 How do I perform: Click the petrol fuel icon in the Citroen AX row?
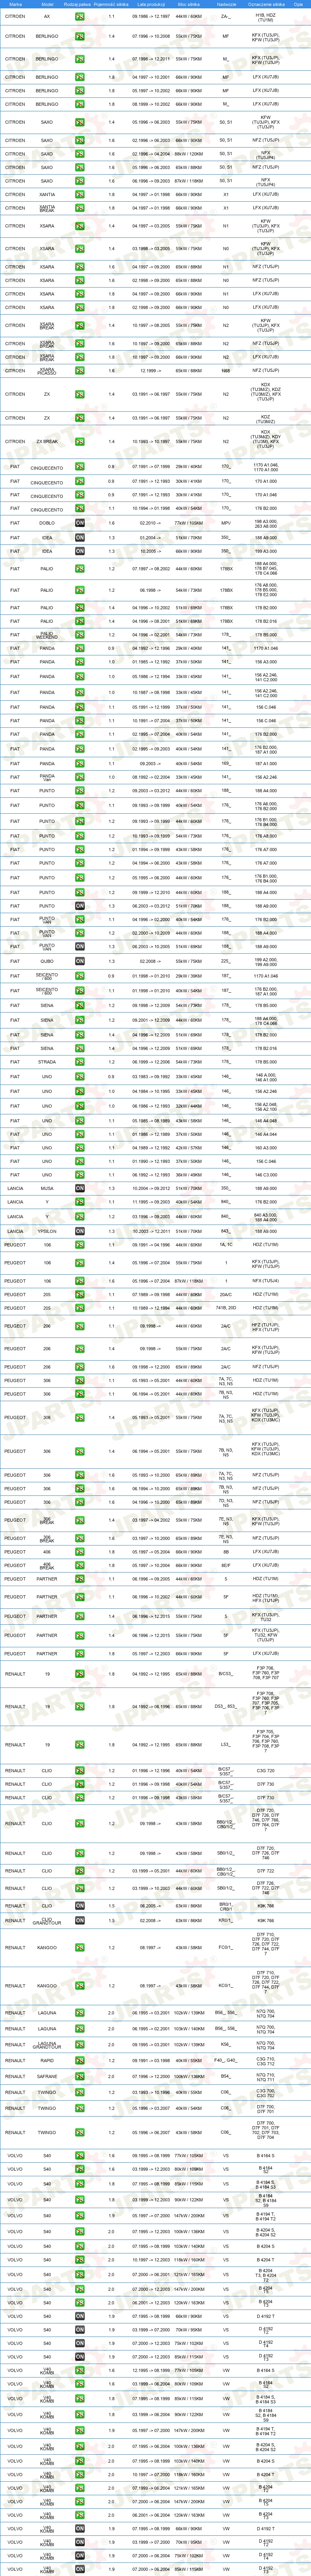79,17
